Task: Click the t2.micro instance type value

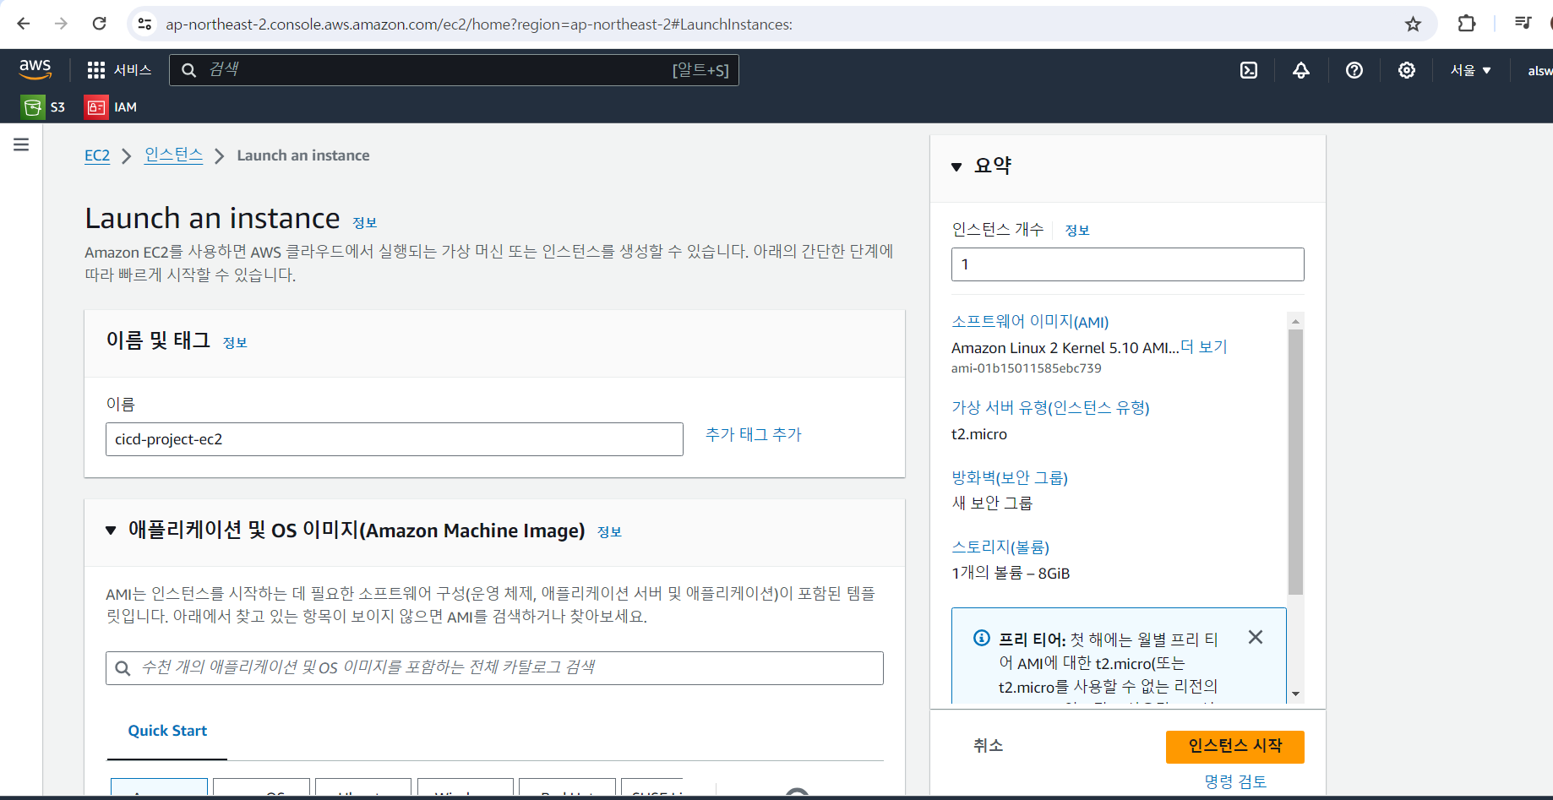Action: (x=979, y=434)
